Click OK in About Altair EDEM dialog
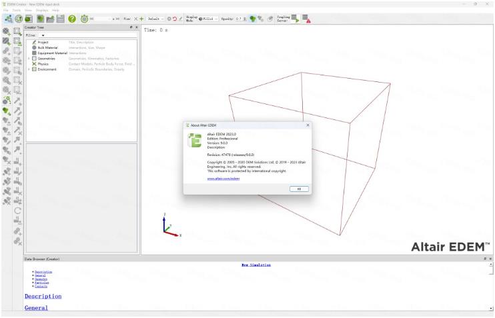495x318 pixels. 299,189
